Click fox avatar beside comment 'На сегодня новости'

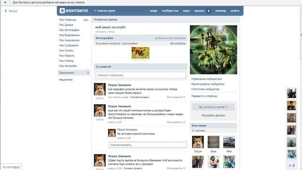[112, 133]
